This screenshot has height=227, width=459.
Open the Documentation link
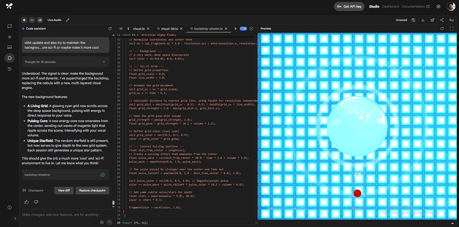[415, 6]
